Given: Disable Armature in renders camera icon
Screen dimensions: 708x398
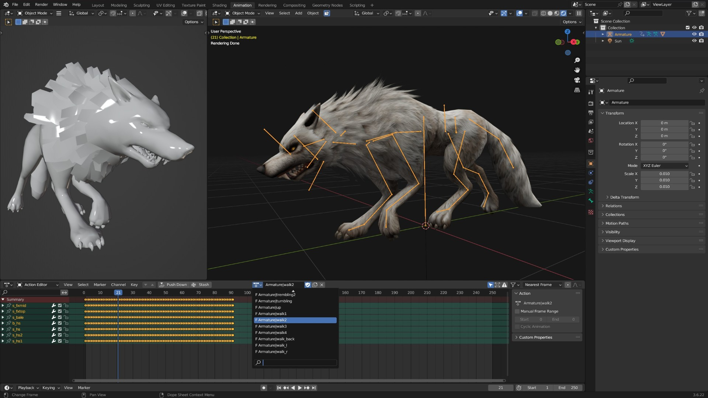Looking at the screenshot, I should [701, 34].
